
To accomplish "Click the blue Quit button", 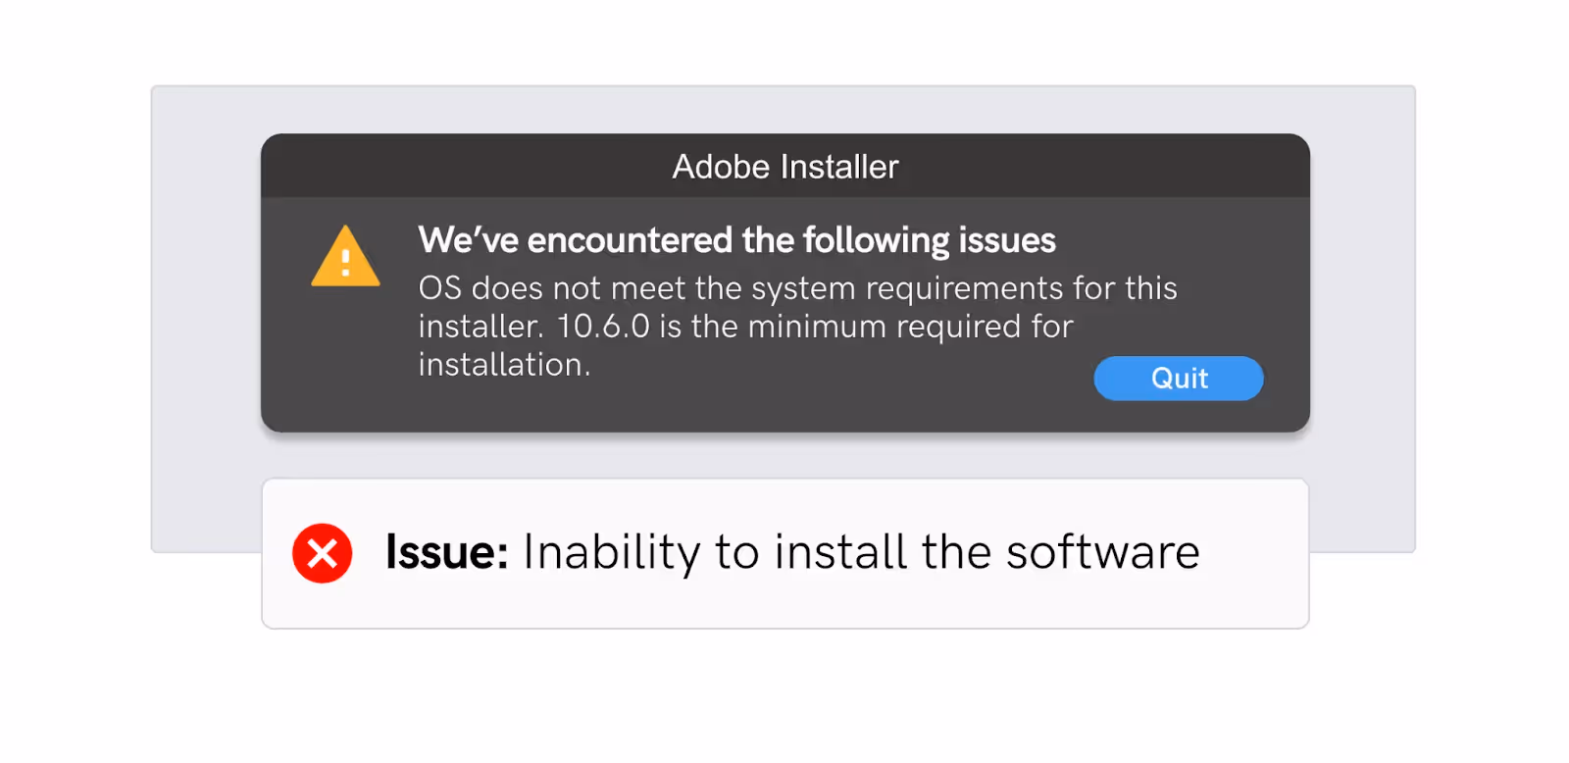I will pos(1178,379).
